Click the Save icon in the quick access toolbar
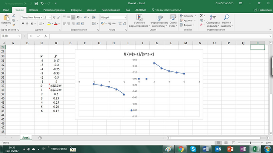The image size is (273, 153). click(x=36, y=3)
